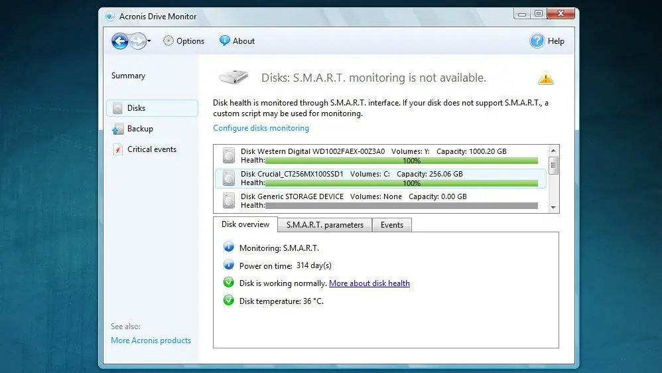Select the Crucial_CT256MX100SSD1 disk row

click(x=380, y=179)
